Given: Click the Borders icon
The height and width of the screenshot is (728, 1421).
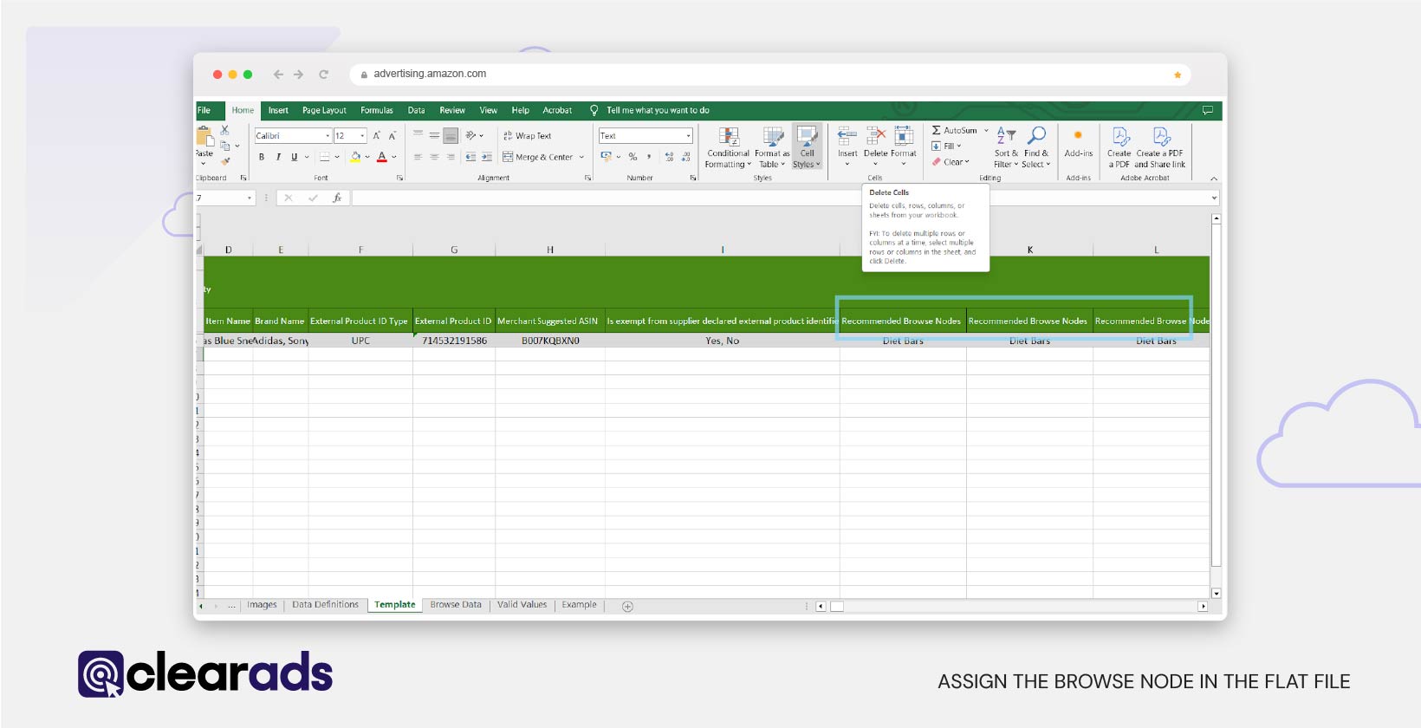Looking at the screenshot, I should click(325, 157).
